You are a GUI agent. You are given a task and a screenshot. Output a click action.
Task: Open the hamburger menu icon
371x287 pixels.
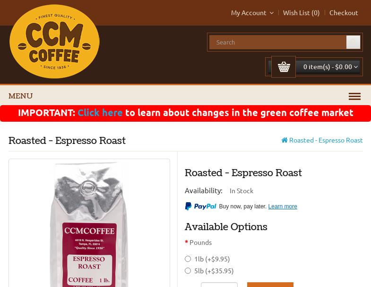[x=354, y=96]
